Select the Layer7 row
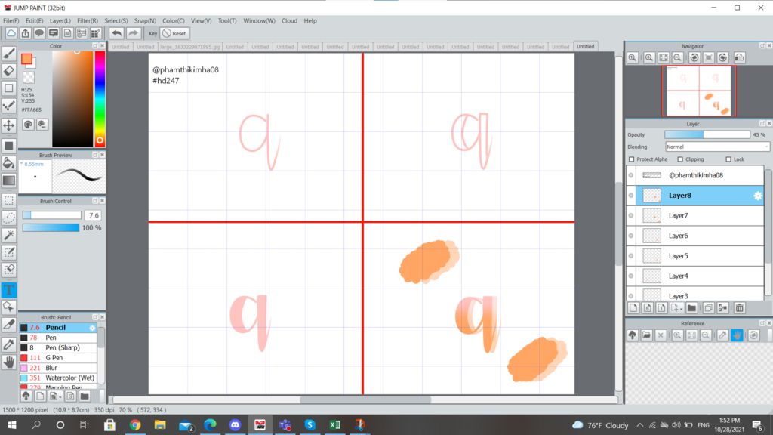This screenshot has width=773, height=435. tap(700, 215)
